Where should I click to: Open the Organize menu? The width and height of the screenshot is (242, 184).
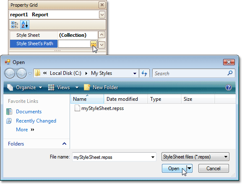click(25, 87)
